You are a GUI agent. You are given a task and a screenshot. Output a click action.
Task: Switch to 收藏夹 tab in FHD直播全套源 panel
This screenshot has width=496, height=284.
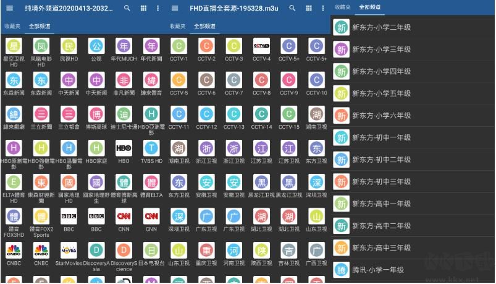(x=177, y=27)
